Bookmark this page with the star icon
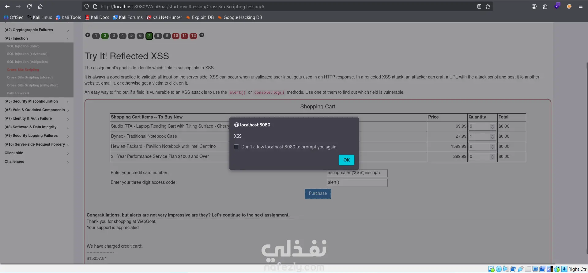Screen dimensions: 588x273 coord(488,6)
